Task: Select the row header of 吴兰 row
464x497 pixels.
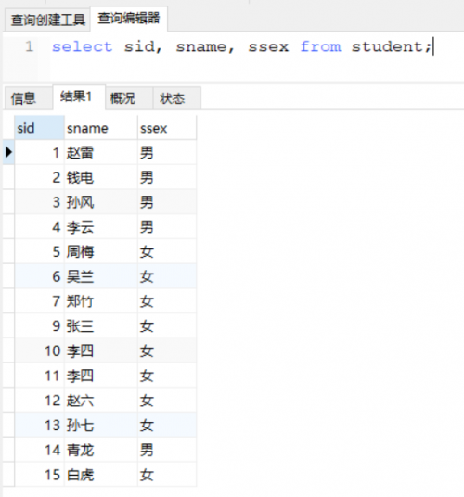Action: tap(8, 276)
